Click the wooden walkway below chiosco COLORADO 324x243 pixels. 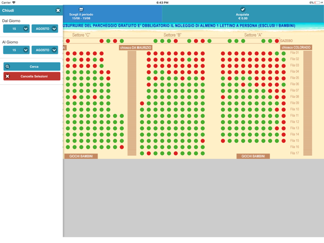point(307,103)
